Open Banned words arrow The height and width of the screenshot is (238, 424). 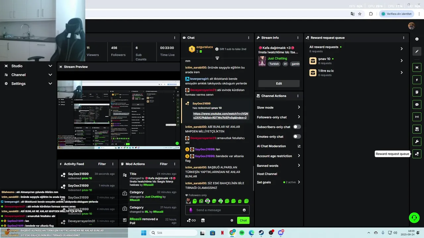[299, 165]
